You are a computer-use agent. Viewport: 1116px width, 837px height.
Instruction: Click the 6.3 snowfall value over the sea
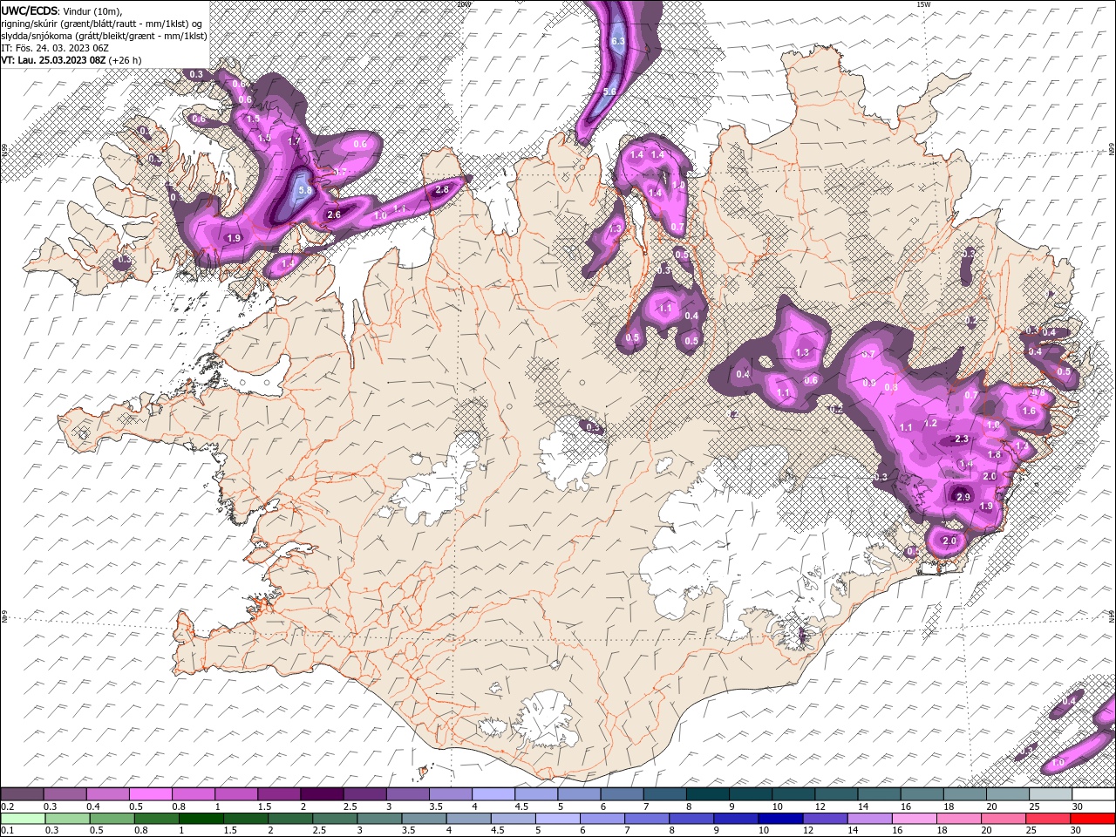tap(618, 42)
